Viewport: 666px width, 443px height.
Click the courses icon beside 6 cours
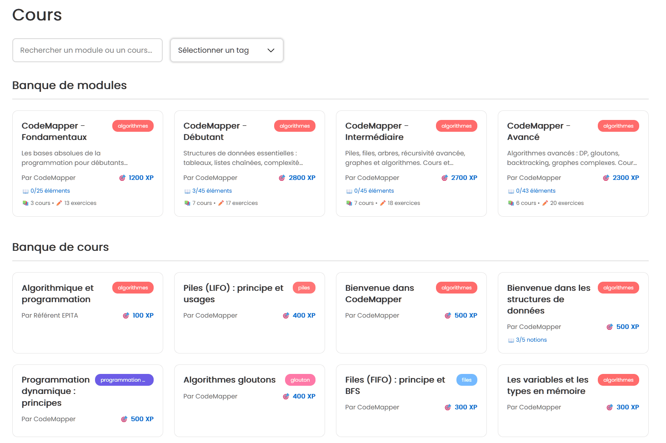pos(511,203)
